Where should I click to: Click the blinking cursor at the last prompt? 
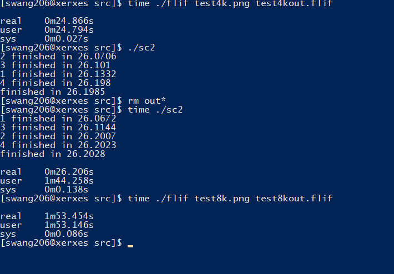click(130, 245)
